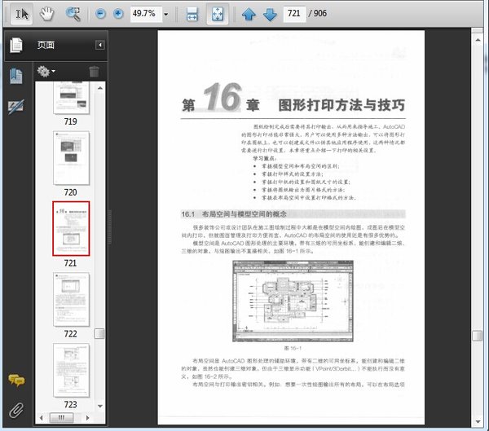The height and width of the screenshot is (431, 489).
Task: Go to next page with down arrow
Action: coord(269,15)
